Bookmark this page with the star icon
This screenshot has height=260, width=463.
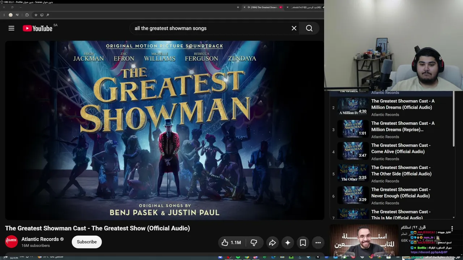36,15
